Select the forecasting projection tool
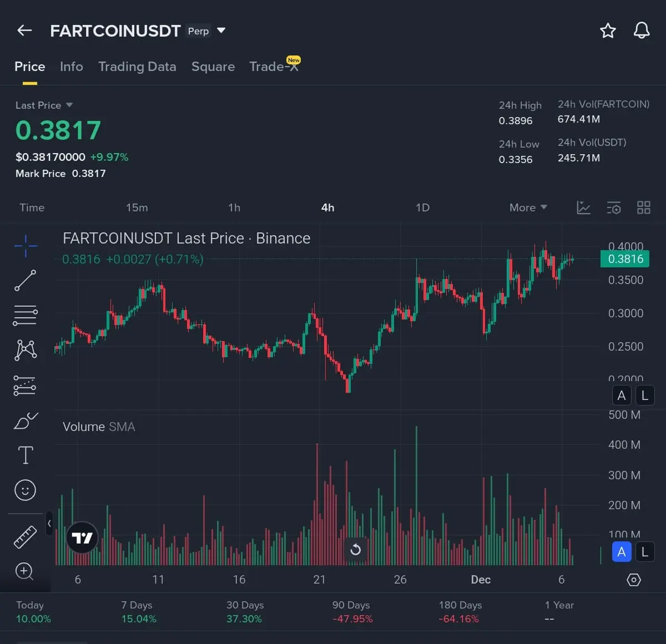The height and width of the screenshot is (644, 666). click(26, 386)
